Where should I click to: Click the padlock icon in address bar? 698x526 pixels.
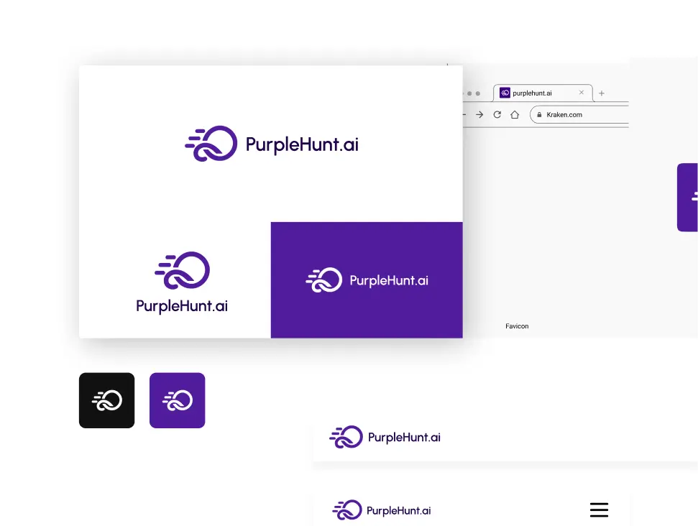tap(538, 115)
